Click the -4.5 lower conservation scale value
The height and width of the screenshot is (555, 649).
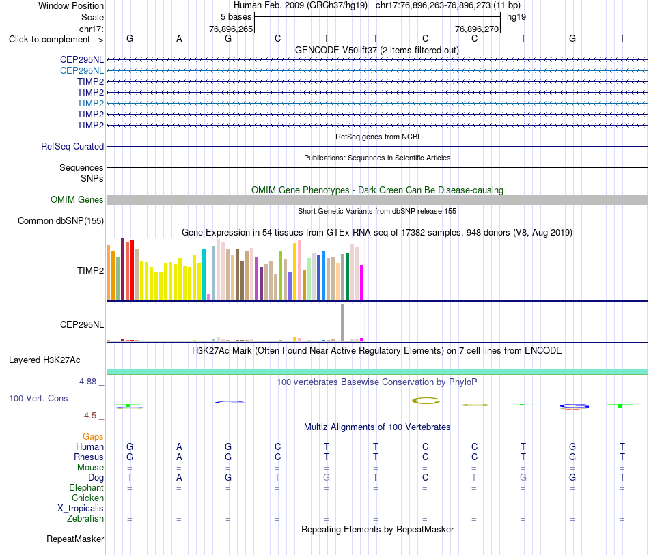tap(89, 415)
